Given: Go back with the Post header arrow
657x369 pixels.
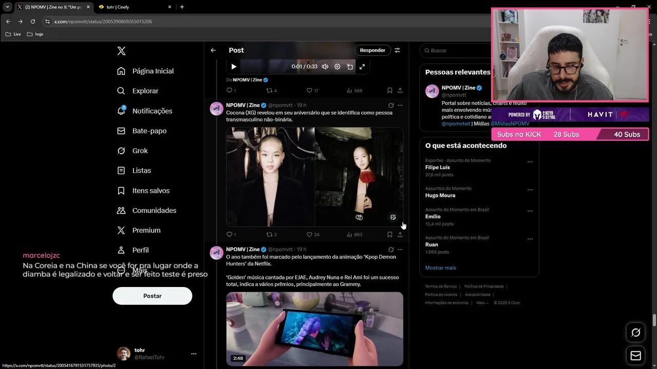Looking at the screenshot, I should tap(213, 50).
